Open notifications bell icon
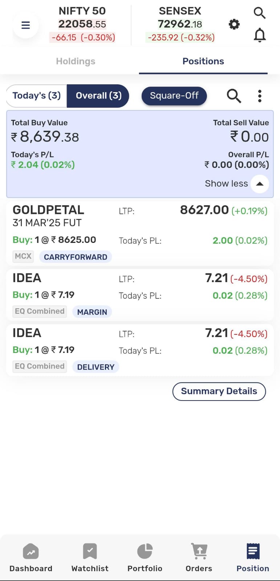This screenshot has height=581, width=280. pyautogui.click(x=259, y=36)
